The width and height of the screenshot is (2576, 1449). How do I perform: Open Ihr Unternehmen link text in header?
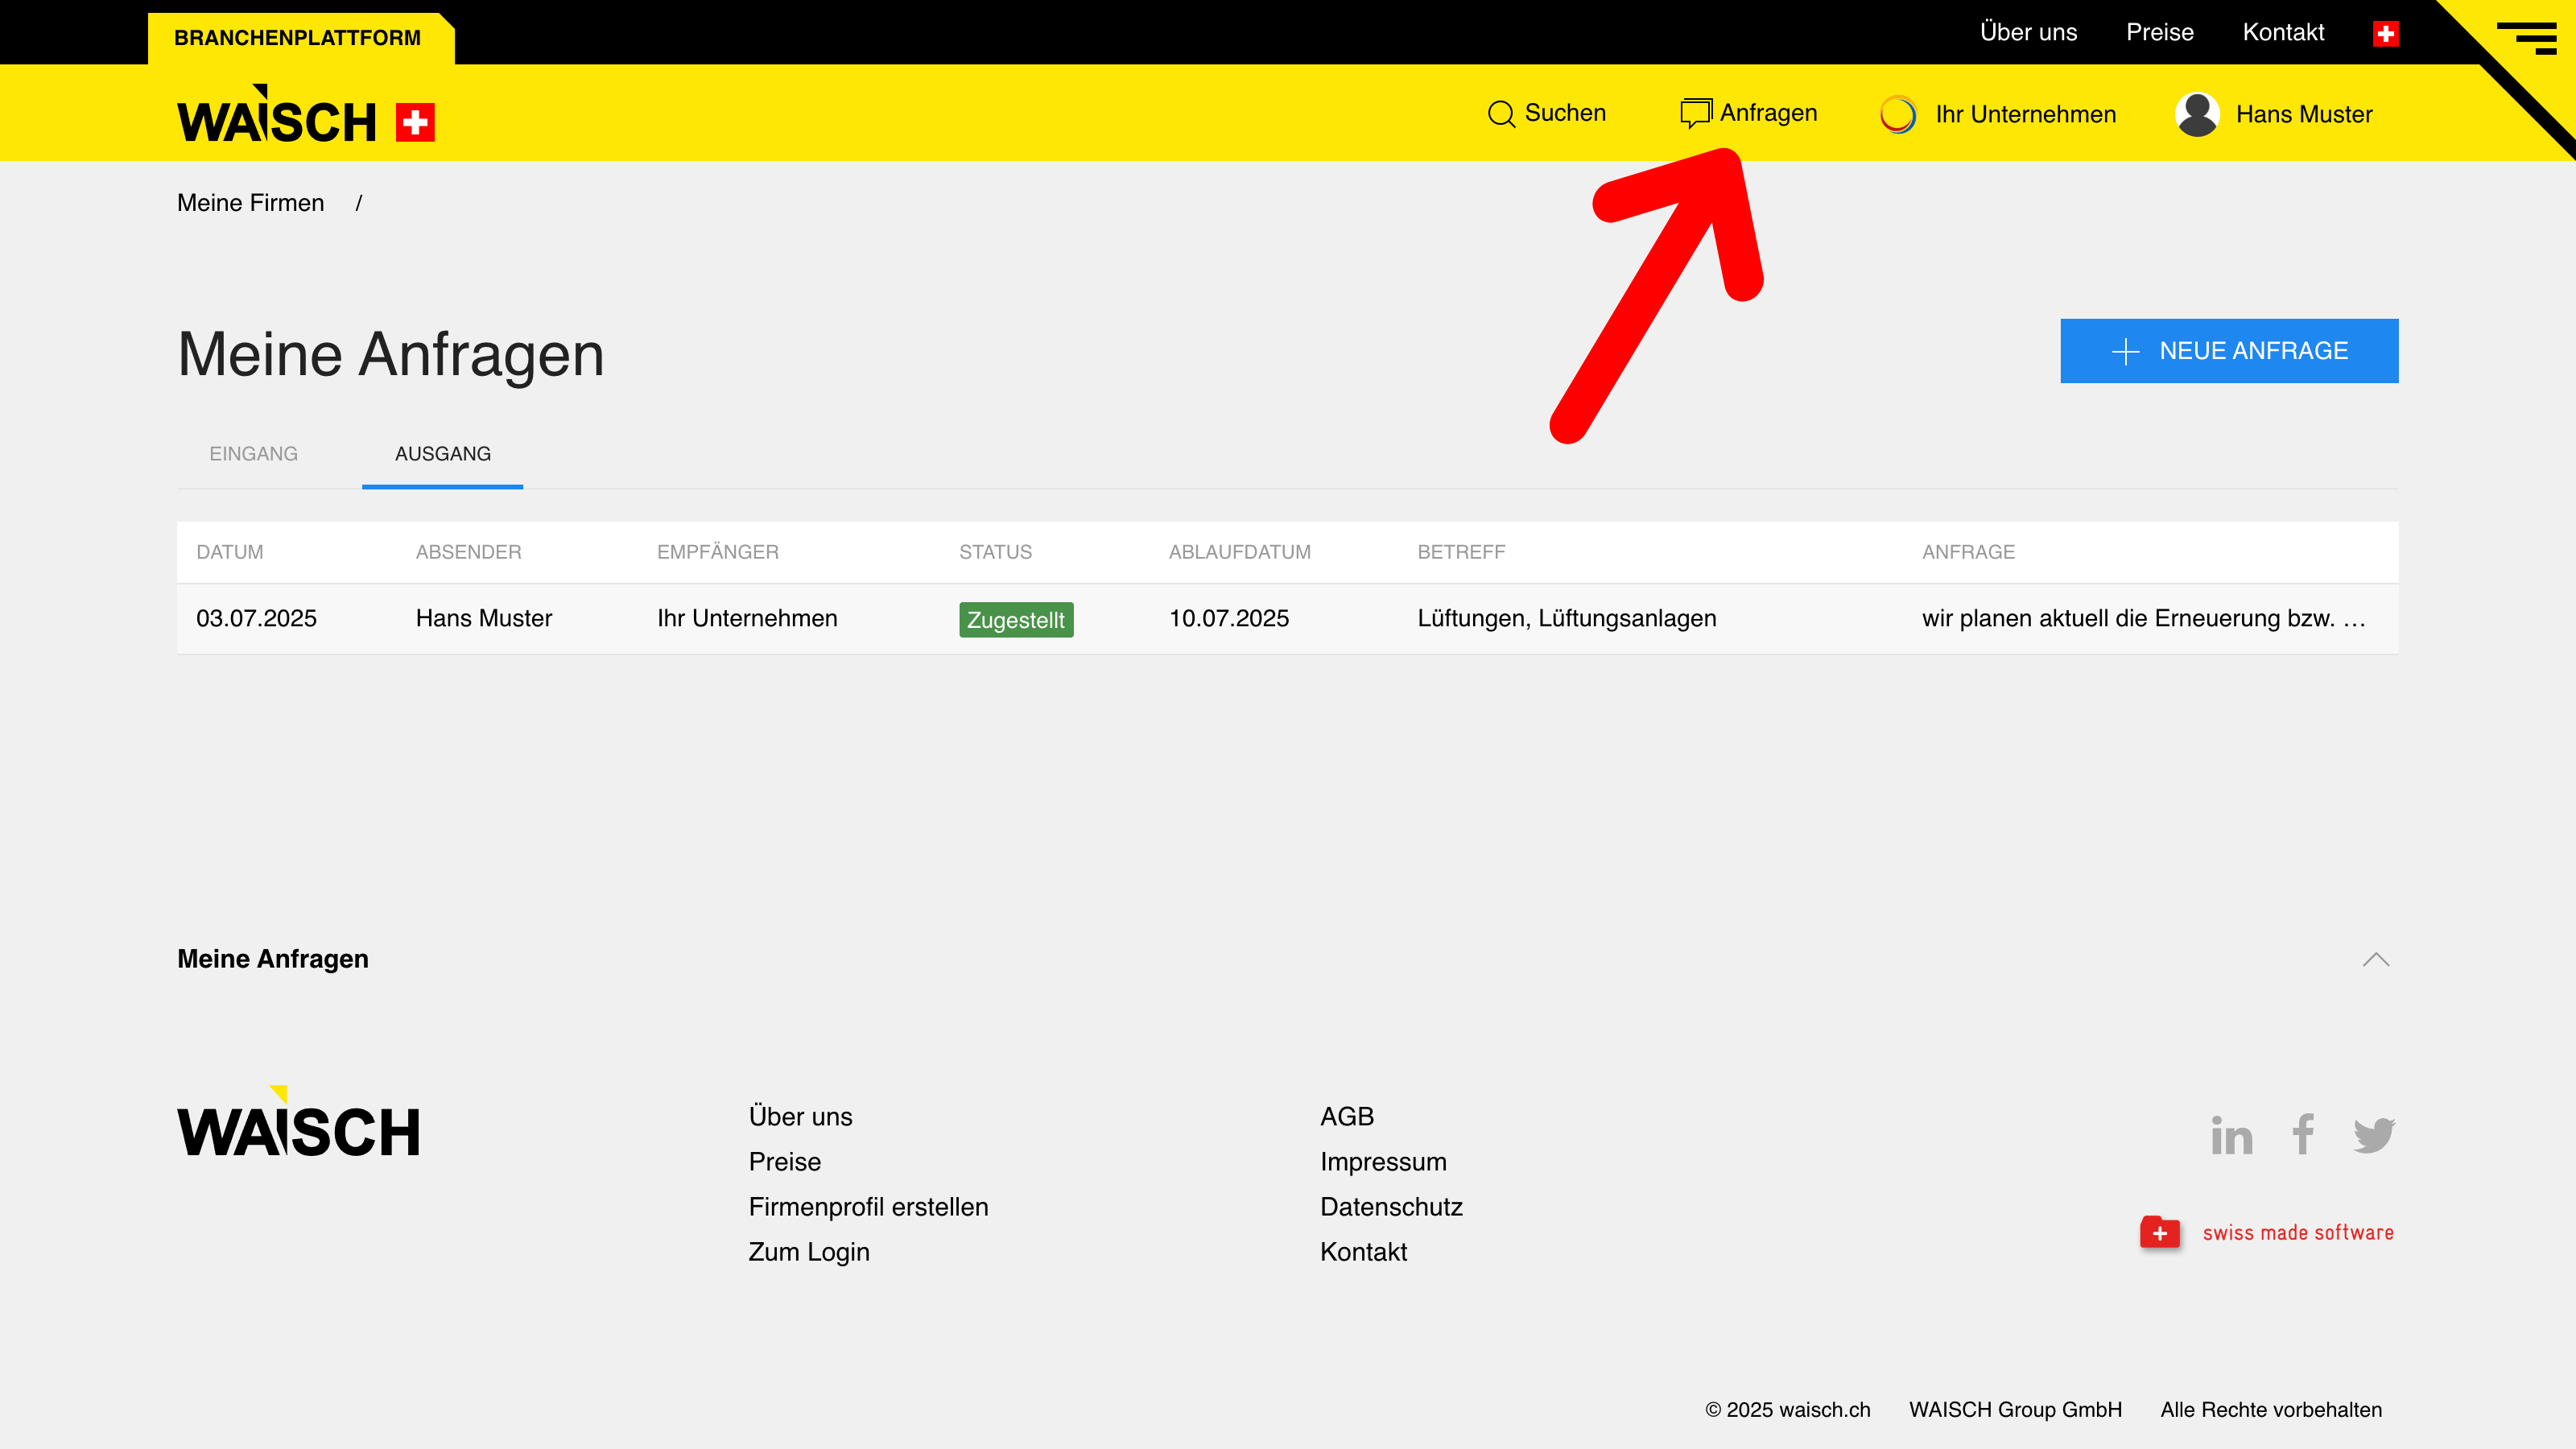2025,114
